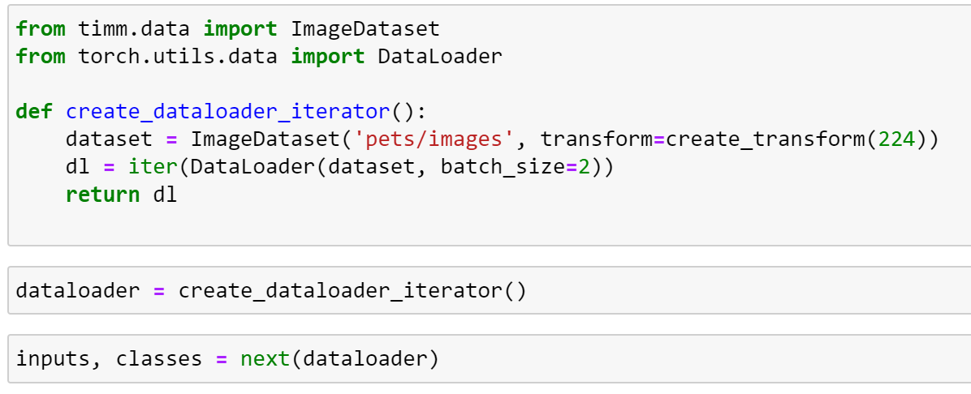This screenshot has width=971, height=394.
Task: Click the create_dataloader_iterator() call in the second cell
Action: (x=352, y=290)
